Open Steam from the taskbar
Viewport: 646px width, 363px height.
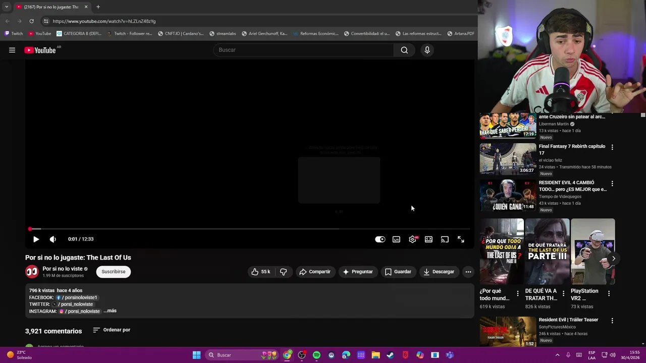click(390, 355)
